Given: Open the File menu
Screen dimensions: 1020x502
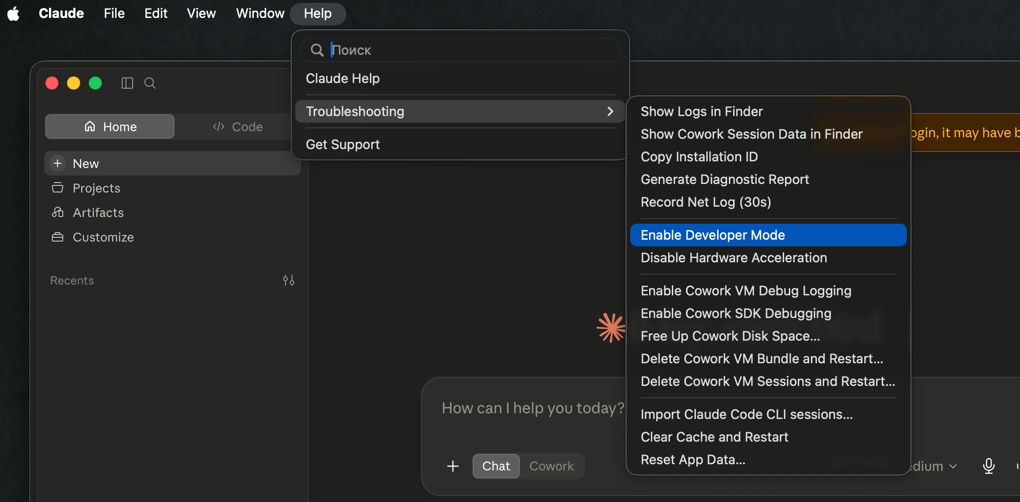Looking at the screenshot, I should [114, 13].
